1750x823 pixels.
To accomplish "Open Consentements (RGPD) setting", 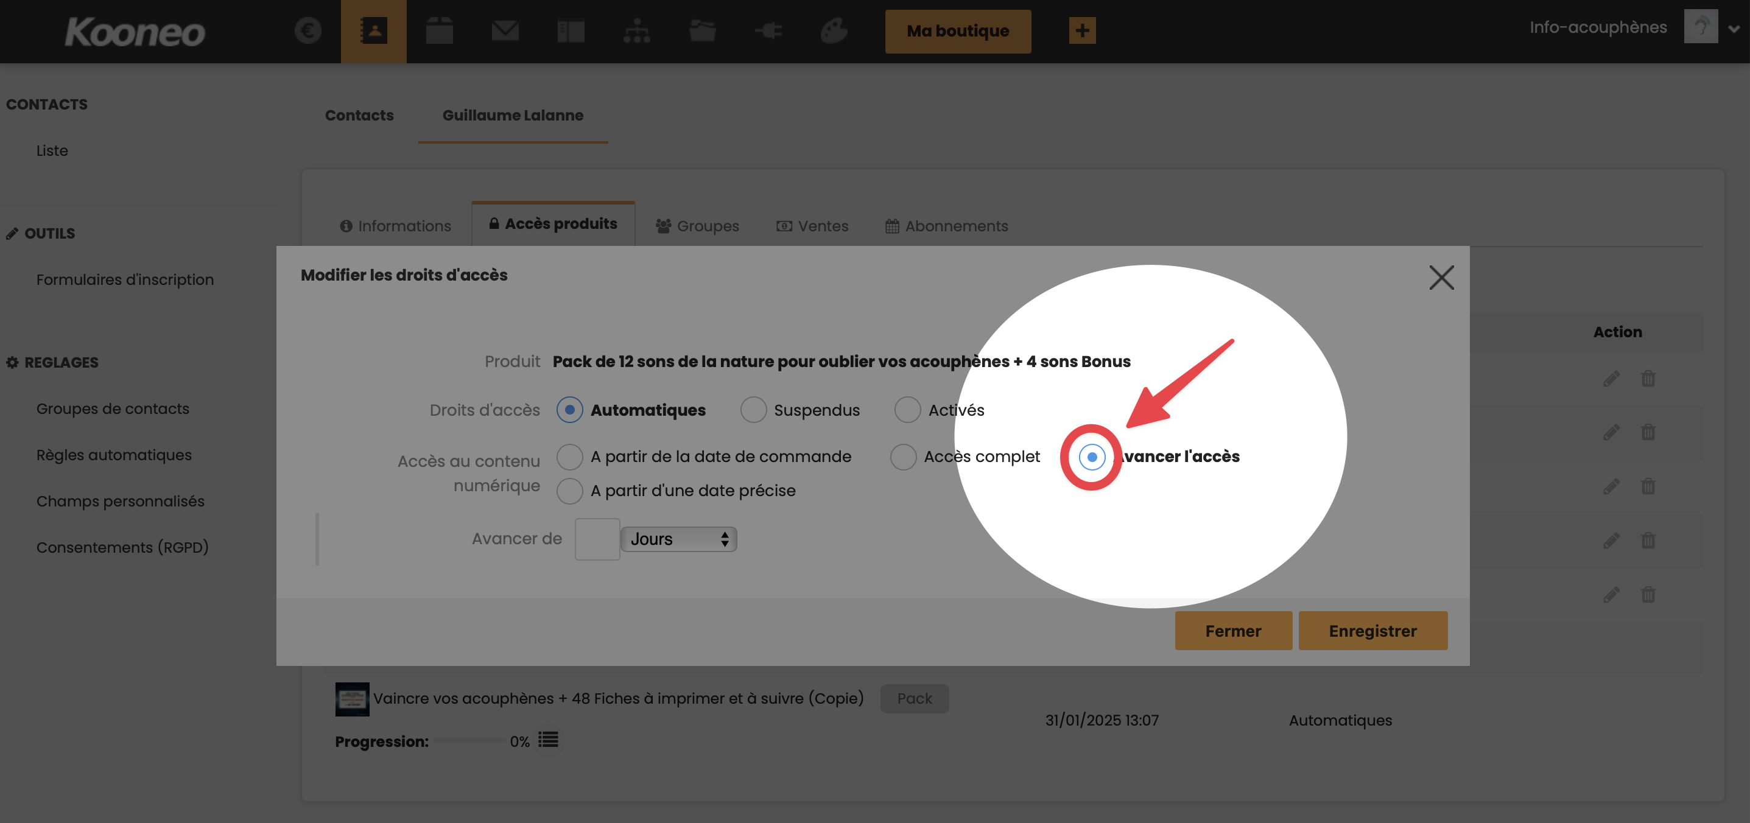I will (x=122, y=547).
